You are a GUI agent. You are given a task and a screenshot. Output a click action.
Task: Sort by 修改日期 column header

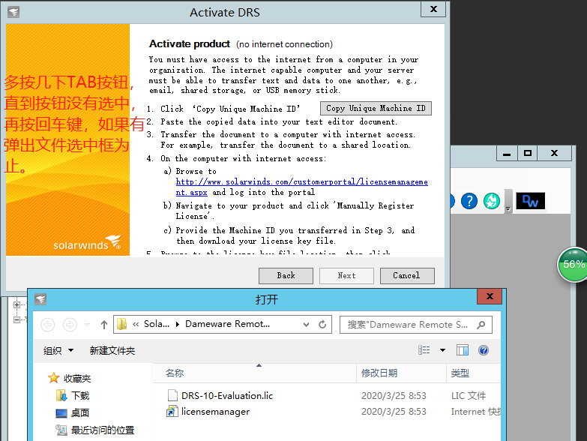pyautogui.click(x=401, y=373)
